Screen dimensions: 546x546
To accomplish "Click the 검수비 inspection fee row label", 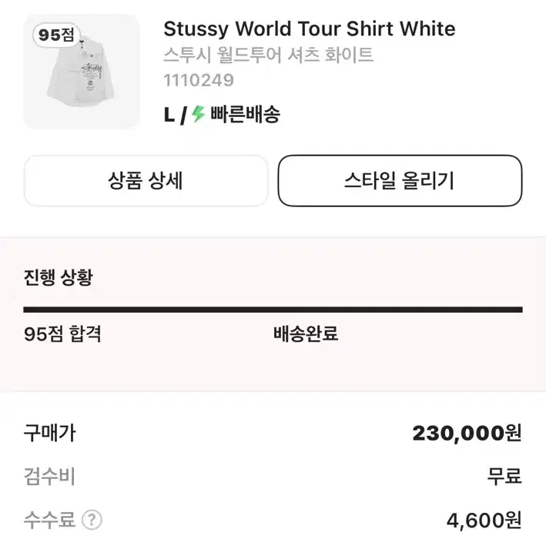I will 49,477.
